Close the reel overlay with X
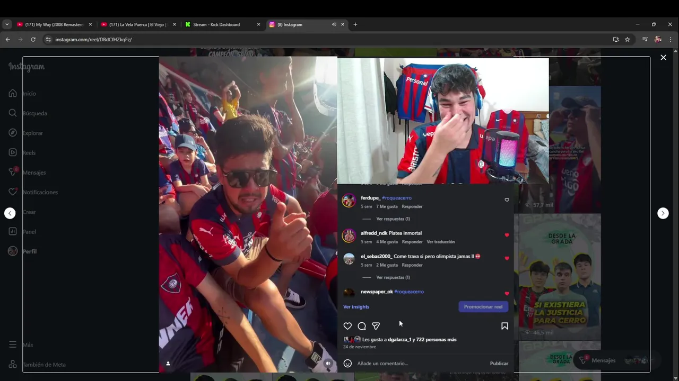Screen dimensions: 679x381 [x=663, y=57]
